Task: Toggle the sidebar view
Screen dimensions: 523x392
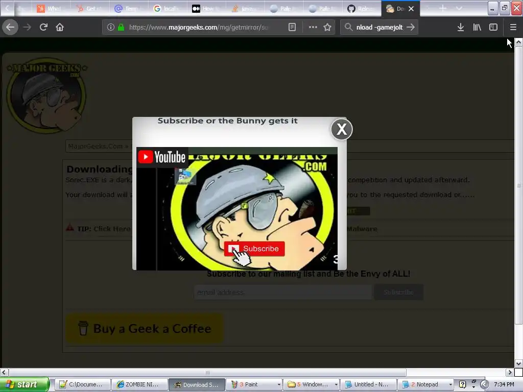Action: (x=493, y=28)
